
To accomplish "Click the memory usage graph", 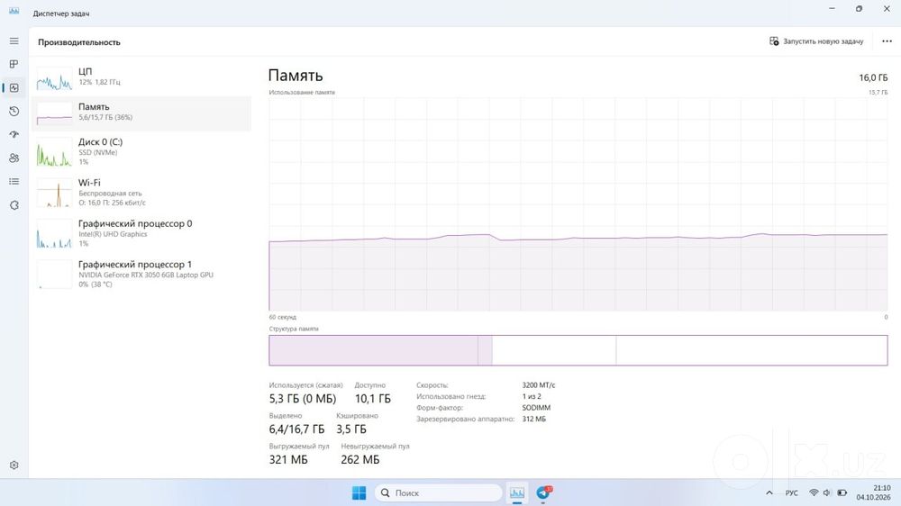I will point(578,203).
